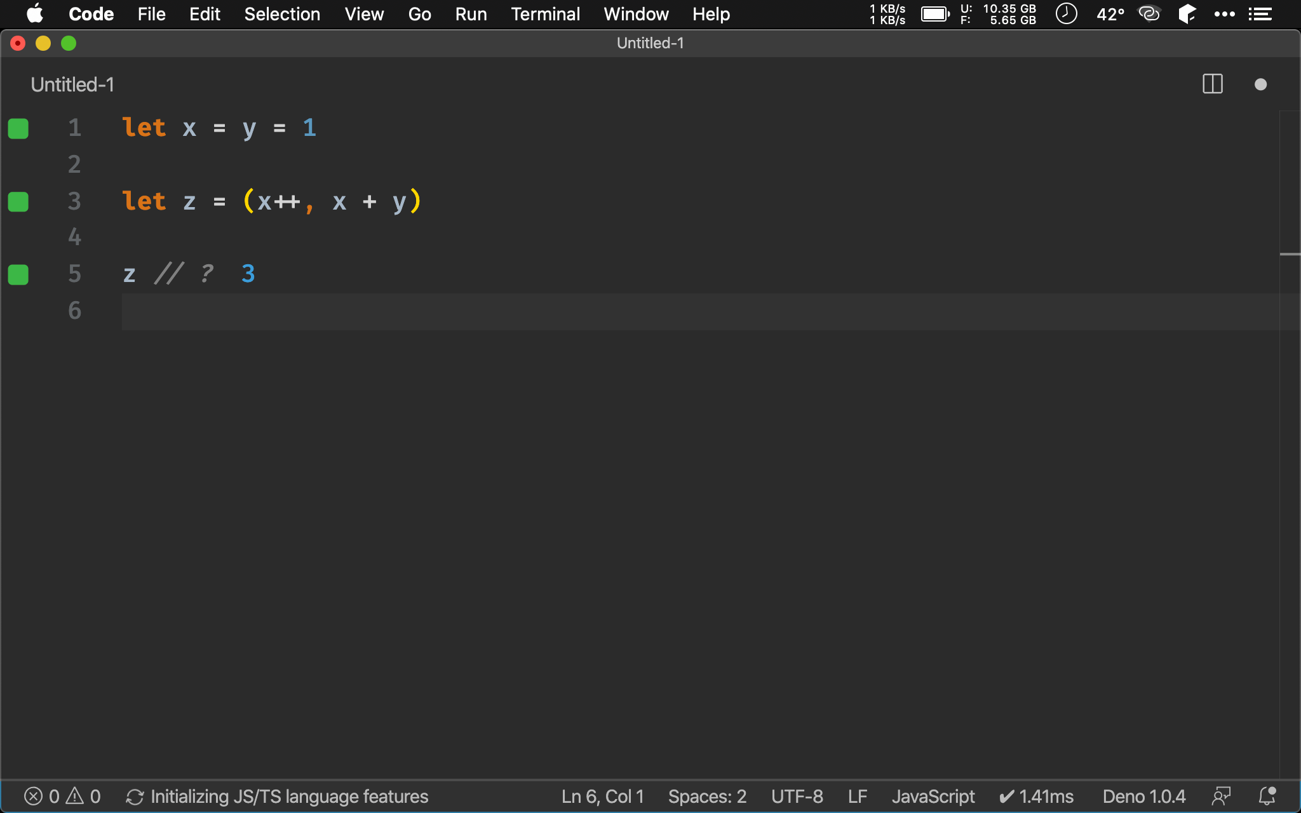Click the green Quokka indicator on line 1
Image resolution: width=1301 pixels, height=813 pixels.
[x=18, y=128]
